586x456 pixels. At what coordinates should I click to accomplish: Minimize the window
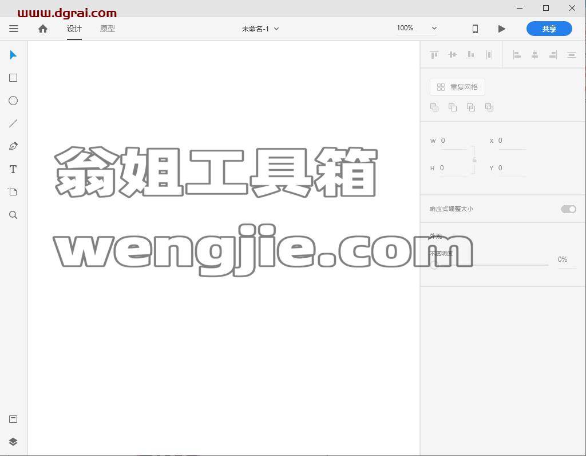pos(520,8)
